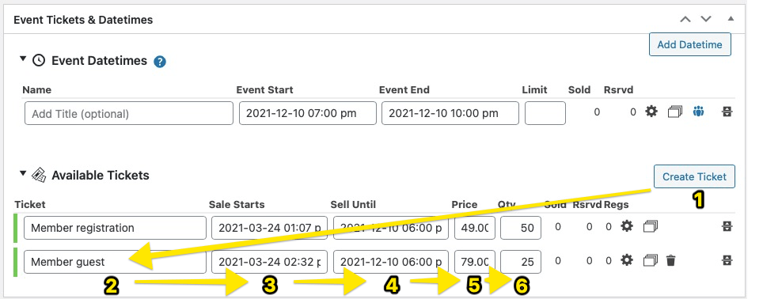The height and width of the screenshot is (299, 763).
Task: Click reorder handle for Member registration ticket
Action: (x=727, y=226)
